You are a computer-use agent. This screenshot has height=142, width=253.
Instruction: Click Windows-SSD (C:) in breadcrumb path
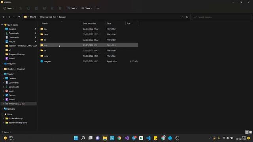[47, 17]
